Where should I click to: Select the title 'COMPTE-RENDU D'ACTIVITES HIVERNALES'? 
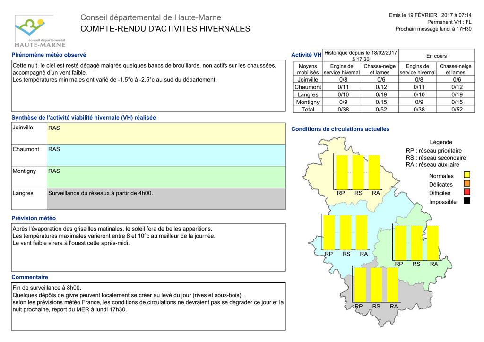(165, 29)
